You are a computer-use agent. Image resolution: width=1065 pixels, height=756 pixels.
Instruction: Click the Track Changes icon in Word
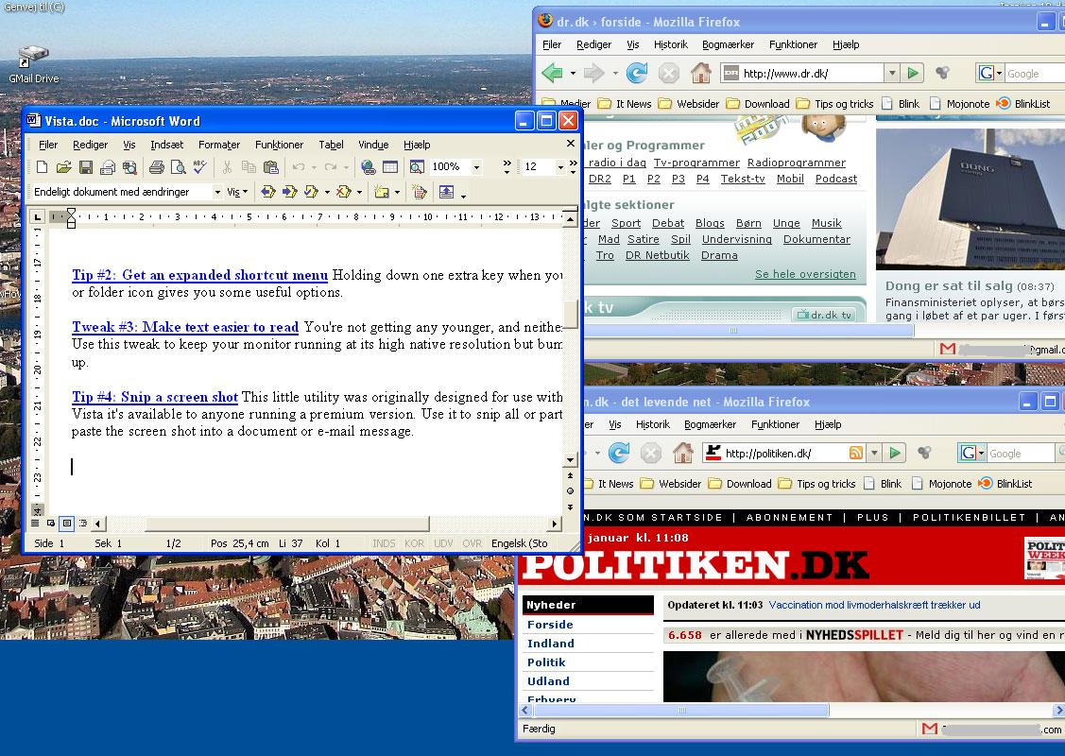(x=420, y=192)
